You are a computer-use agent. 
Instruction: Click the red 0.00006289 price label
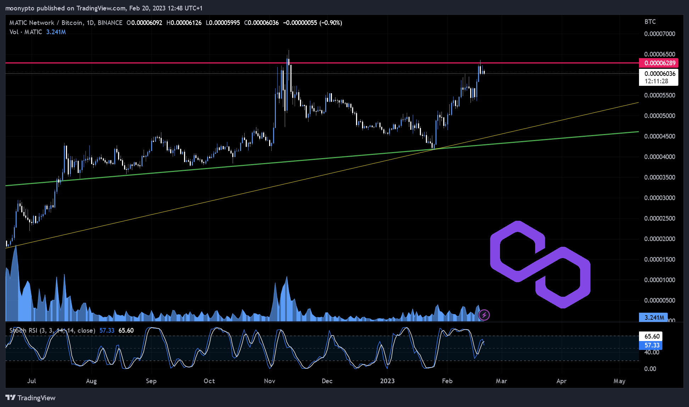[659, 63]
